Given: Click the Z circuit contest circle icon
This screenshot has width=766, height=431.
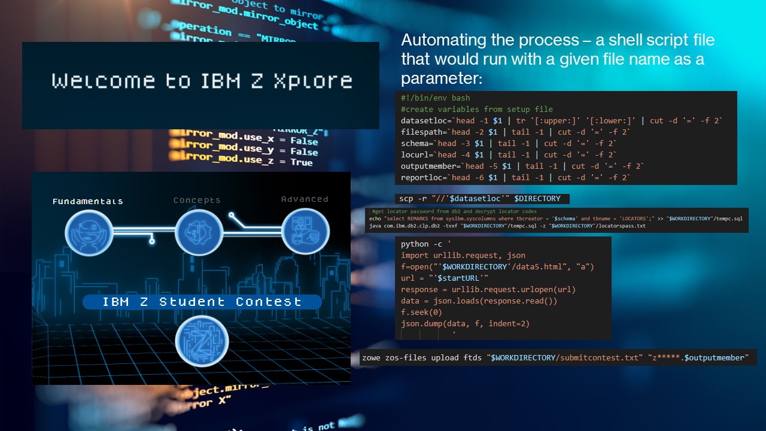Looking at the screenshot, I should pyautogui.click(x=202, y=341).
